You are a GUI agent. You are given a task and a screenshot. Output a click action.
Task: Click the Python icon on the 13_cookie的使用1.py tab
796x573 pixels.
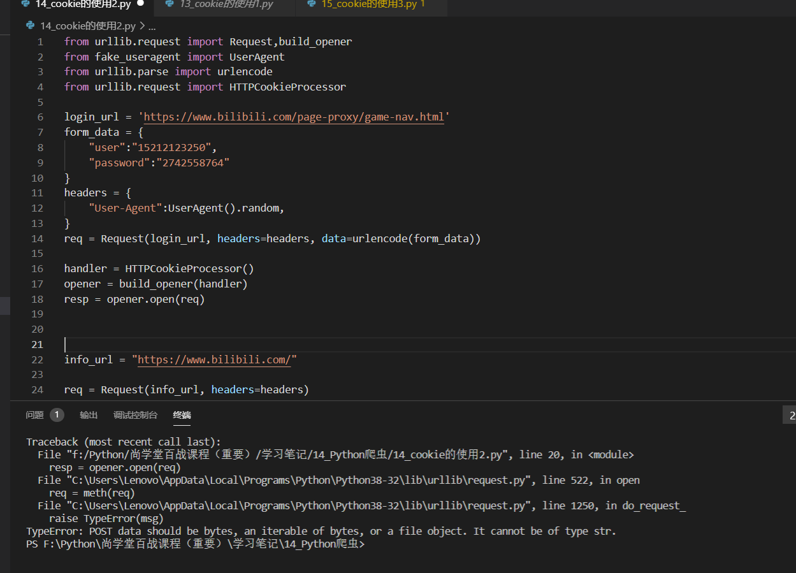(170, 4)
